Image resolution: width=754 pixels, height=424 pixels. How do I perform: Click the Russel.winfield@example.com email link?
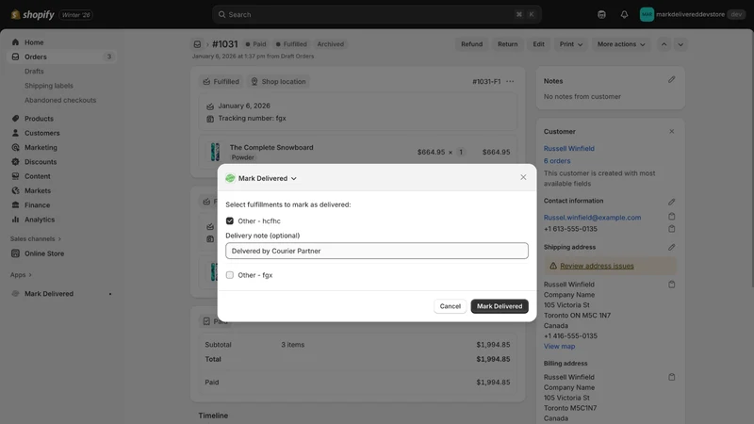592,218
